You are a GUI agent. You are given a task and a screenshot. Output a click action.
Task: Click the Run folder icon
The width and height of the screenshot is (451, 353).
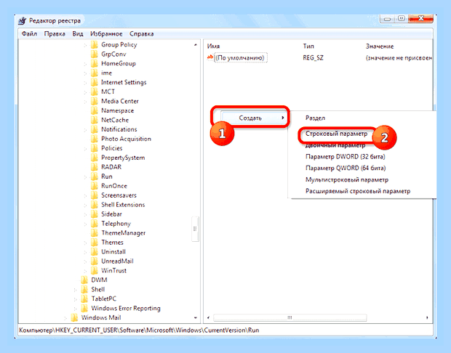[94, 176]
